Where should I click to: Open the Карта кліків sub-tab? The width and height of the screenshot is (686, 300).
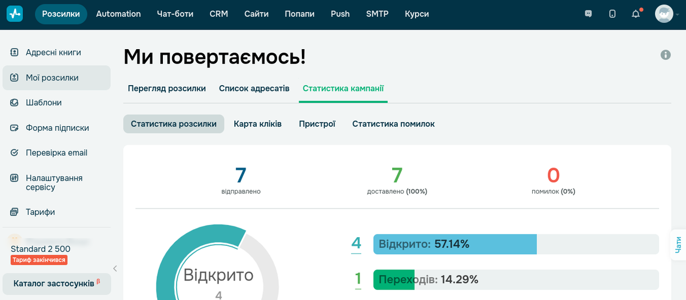(258, 124)
